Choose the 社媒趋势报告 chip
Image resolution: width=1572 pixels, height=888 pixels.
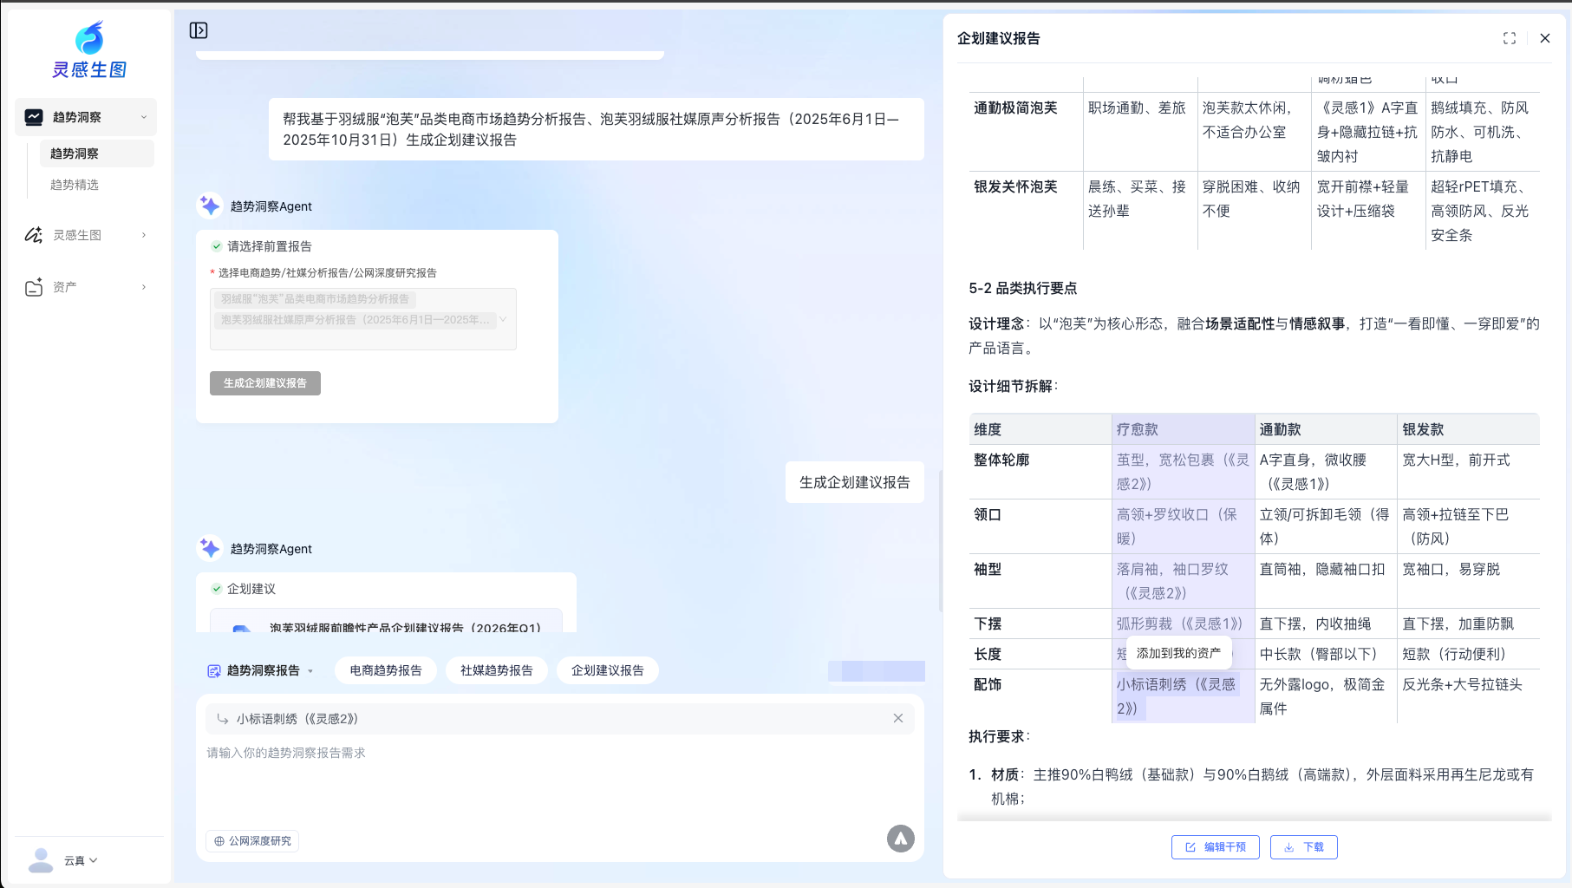(497, 670)
